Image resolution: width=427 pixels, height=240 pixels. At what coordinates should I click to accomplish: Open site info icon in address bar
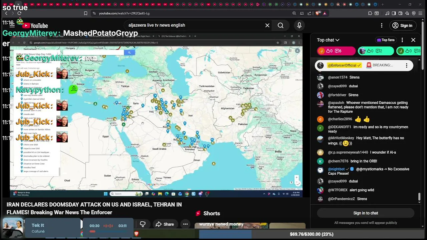(x=94, y=13)
